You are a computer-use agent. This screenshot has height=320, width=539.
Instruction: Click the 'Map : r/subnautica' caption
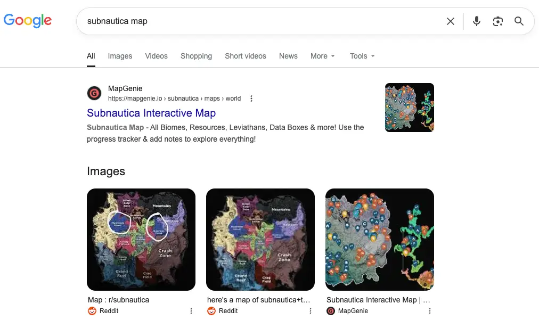click(x=119, y=300)
